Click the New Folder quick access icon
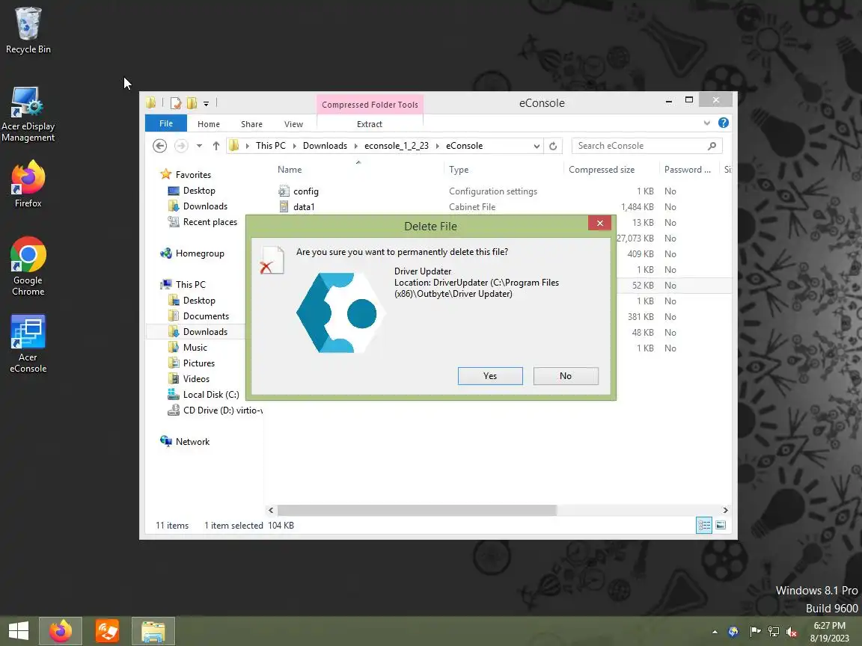The image size is (862, 646). click(192, 102)
